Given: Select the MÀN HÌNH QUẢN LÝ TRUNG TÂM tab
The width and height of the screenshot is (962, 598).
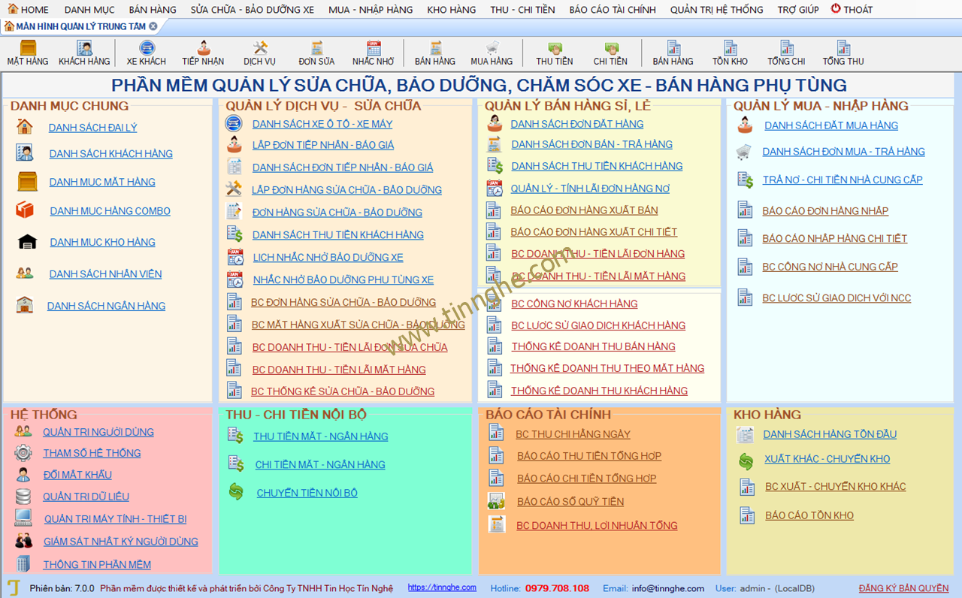Looking at the screenshot, I should (75, 26).
